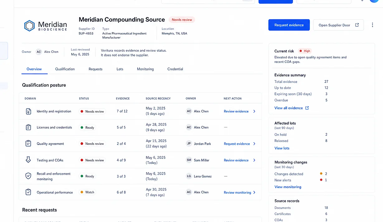Switch to the Monitoring tab
Screen dimensions: 383x222
(x=145, y=69)
